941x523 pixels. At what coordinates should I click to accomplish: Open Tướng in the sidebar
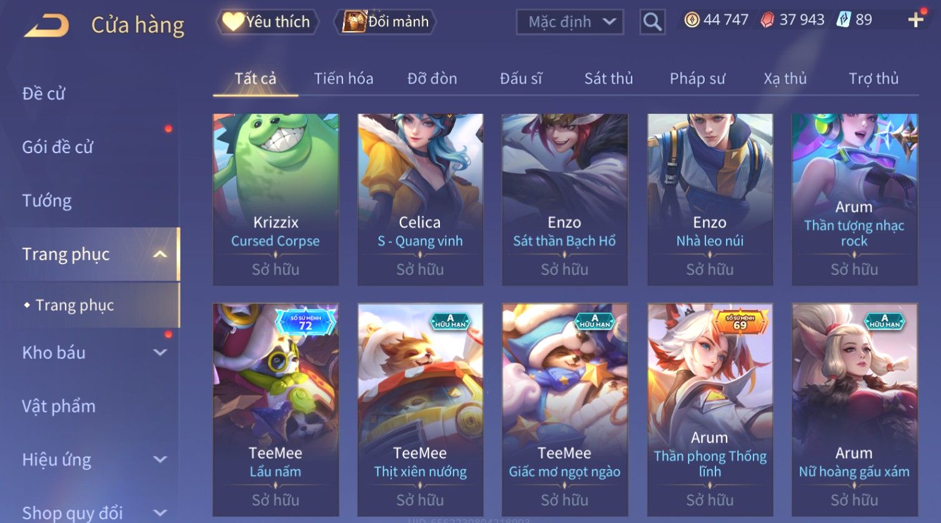pos(47,201)
